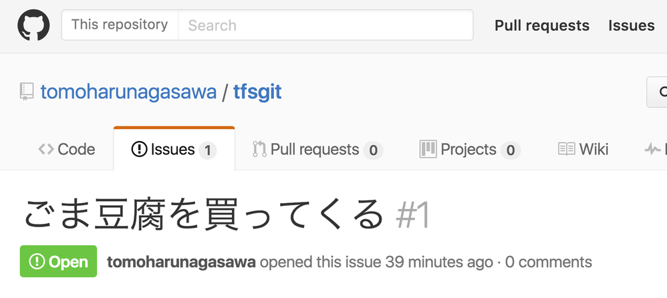The width and height of the screenshot is (667, 298).
Task: Click the Pulse activity icon at tab bar edge
Action: pyautogui.click(x=652, y=150)
